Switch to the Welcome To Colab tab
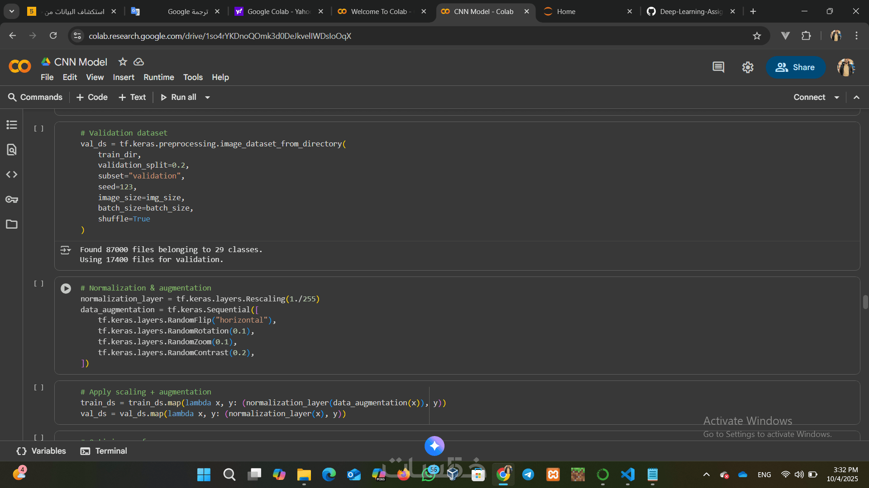Image resolution: width=869 pixels, height=488 pixels. click(x=380, y=11)
